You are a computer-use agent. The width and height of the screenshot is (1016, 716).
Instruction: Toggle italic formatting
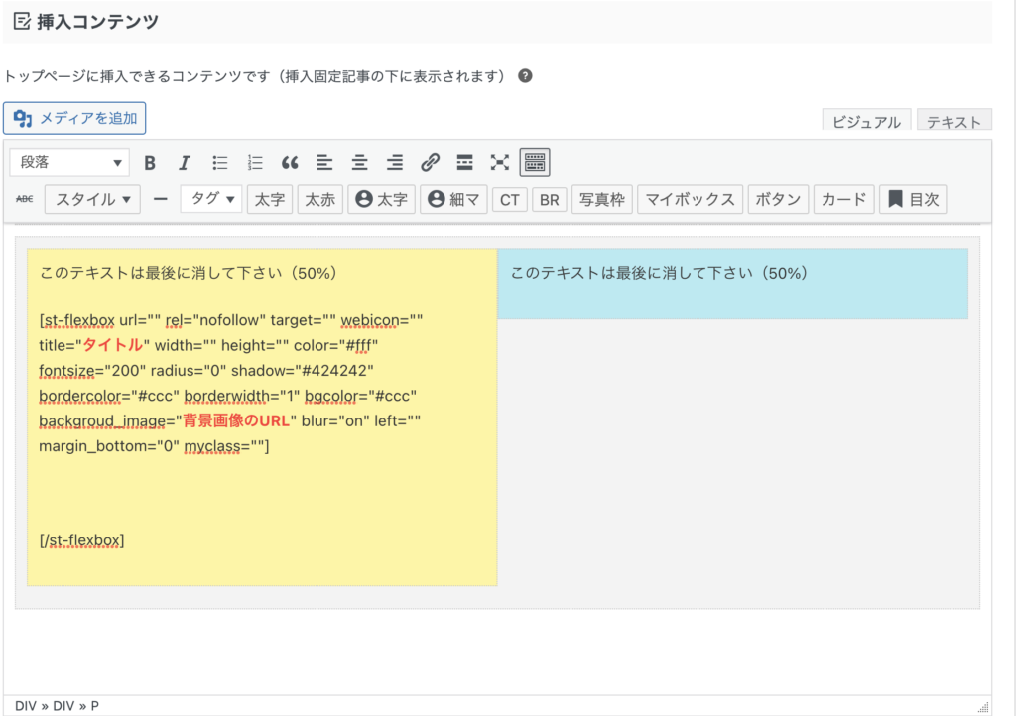pyautogui.click(x=185, y=163)
